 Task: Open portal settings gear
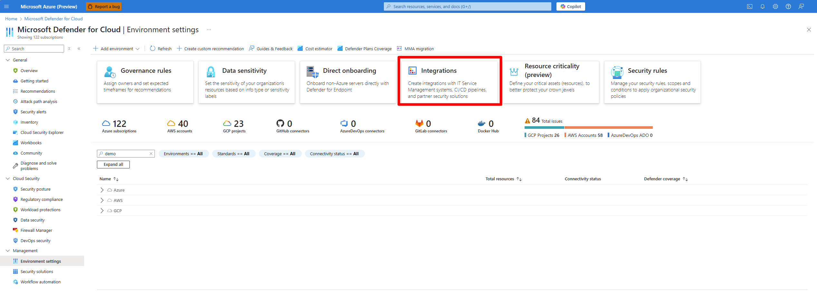click(x=775, y=6)
